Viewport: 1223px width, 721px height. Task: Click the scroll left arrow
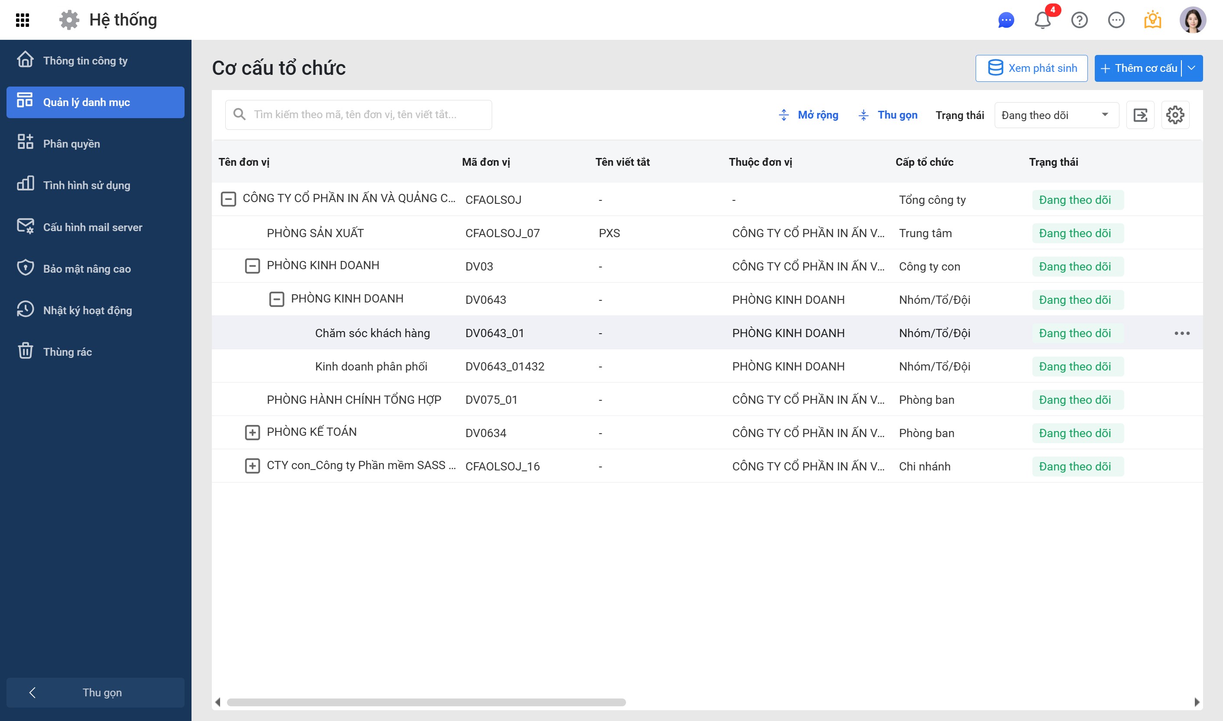click(x=218, y=702)
